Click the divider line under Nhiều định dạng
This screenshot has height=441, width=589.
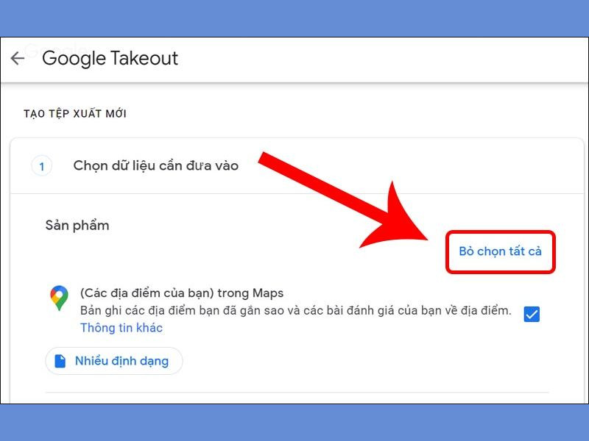coord(297,392)
